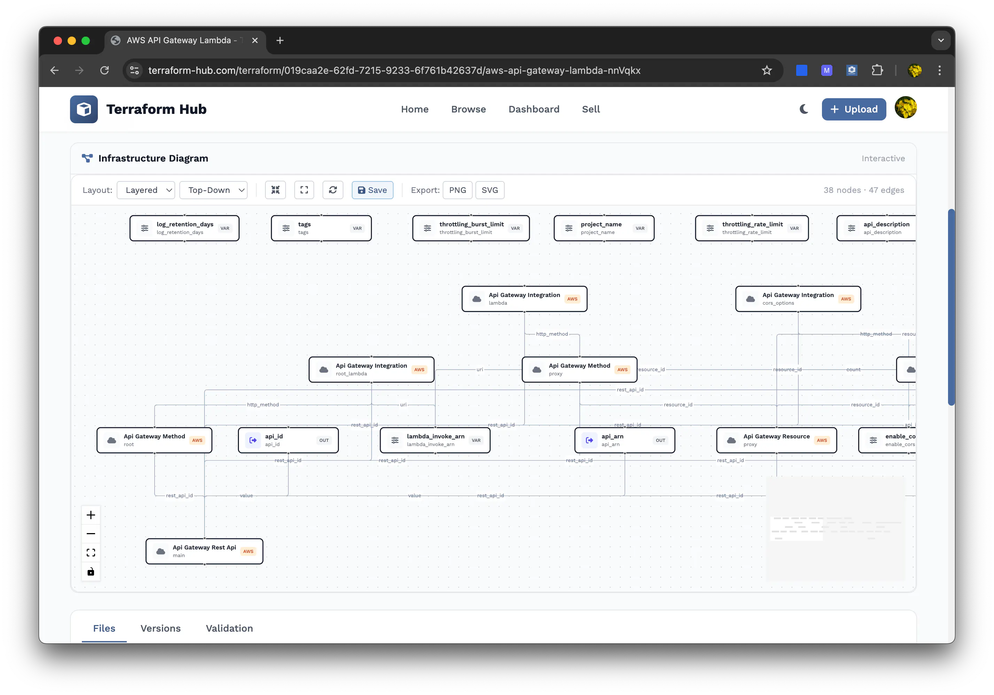Click the collapse/compress diagram icon

pyautogui.click(x=275, y=190)
